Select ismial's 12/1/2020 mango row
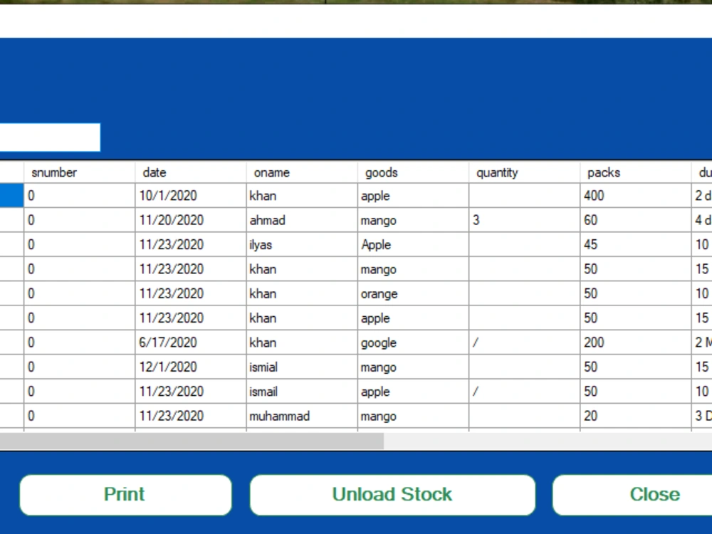This screenshot has width=712, height=534. tap(285, 367)
